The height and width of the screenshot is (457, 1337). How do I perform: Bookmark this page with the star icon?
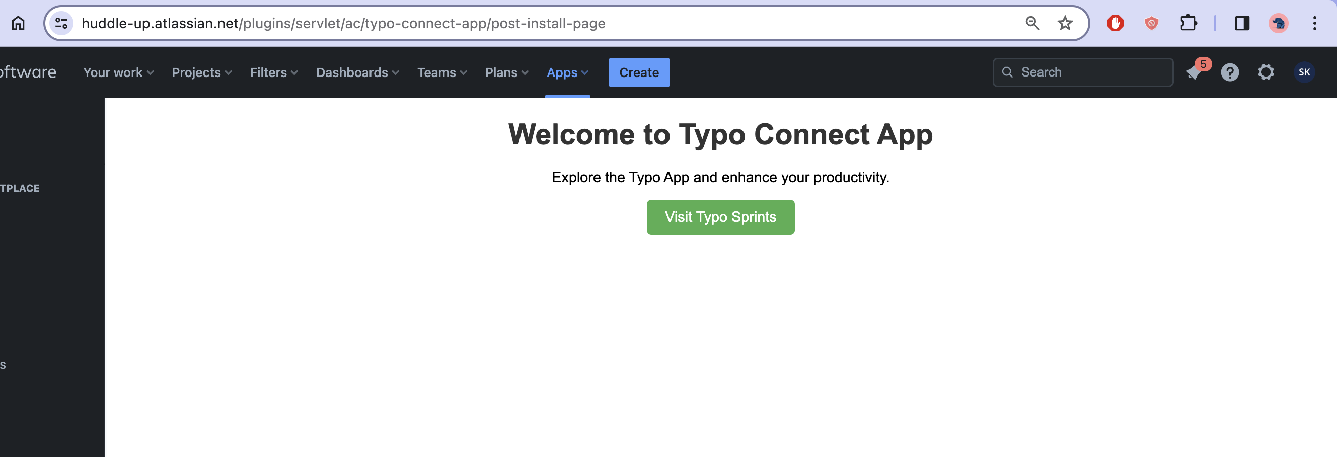click(1065, 23)
